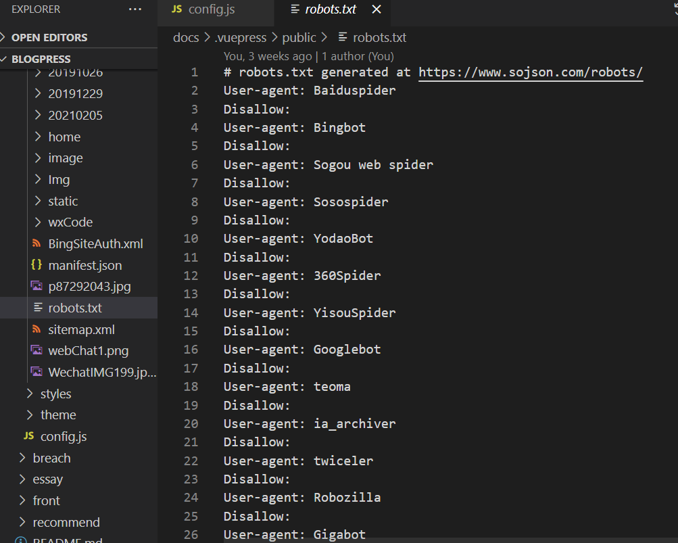Click line number 10 in the gutter
The image size is (678, 543).
pyautogui.click(x=191, y=239)
